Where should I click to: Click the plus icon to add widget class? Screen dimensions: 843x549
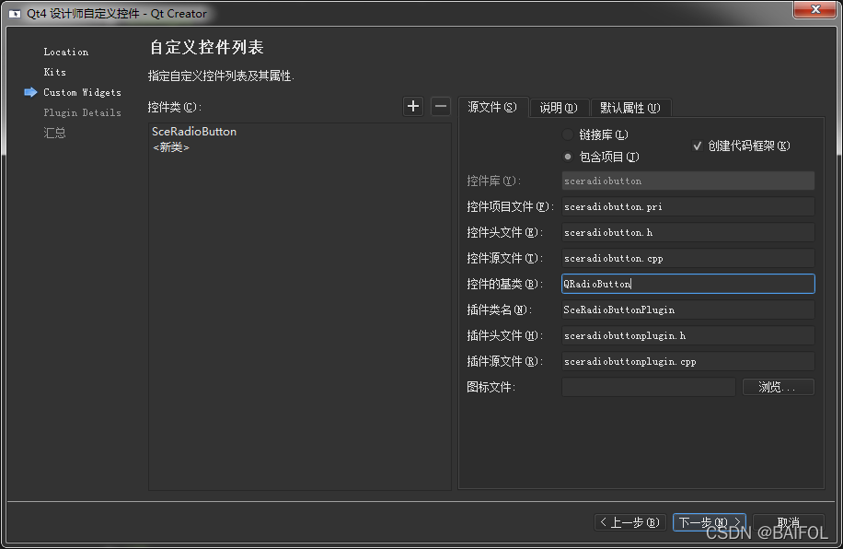coord(413,107)
